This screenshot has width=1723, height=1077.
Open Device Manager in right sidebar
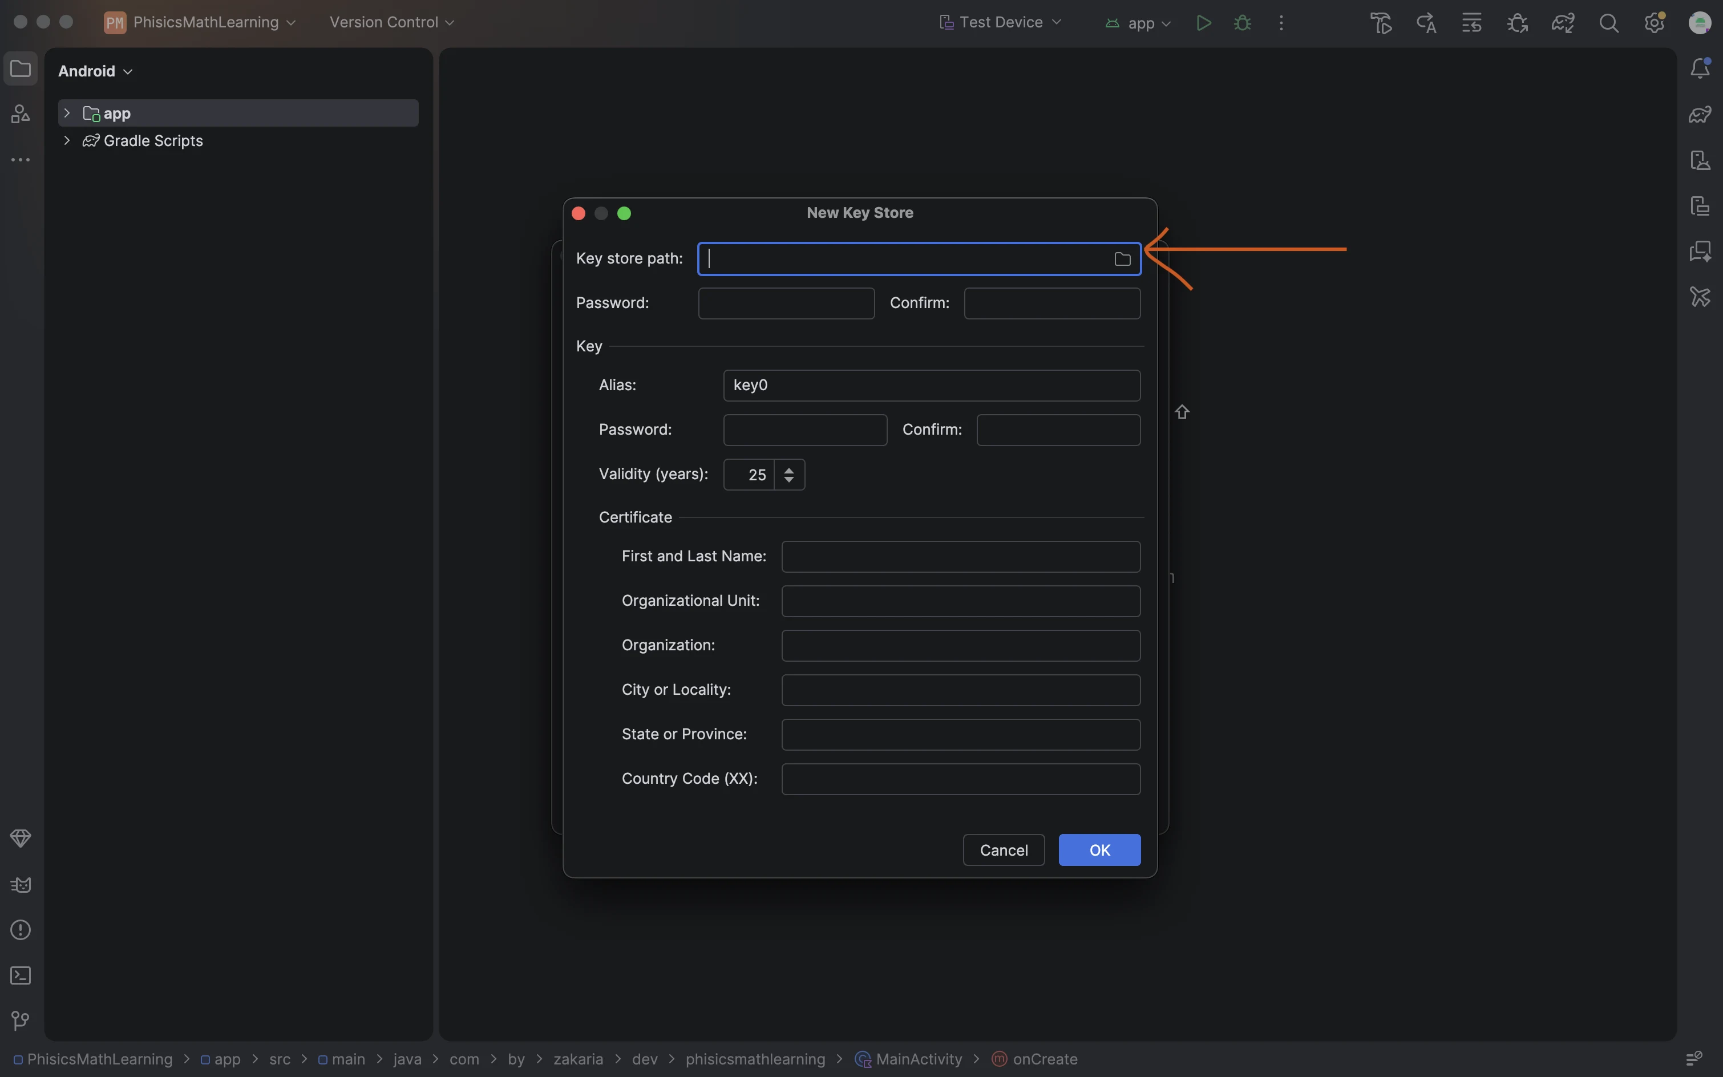tap(1700, 160)
